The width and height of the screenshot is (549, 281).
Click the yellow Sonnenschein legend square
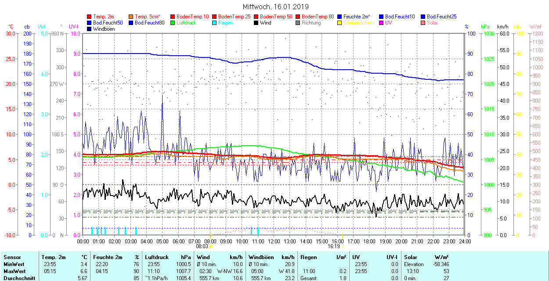(340, 23)
